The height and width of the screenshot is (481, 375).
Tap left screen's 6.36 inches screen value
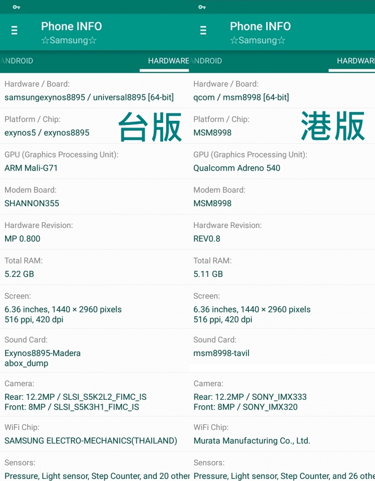pyautogui.click(x=63, y=310)
